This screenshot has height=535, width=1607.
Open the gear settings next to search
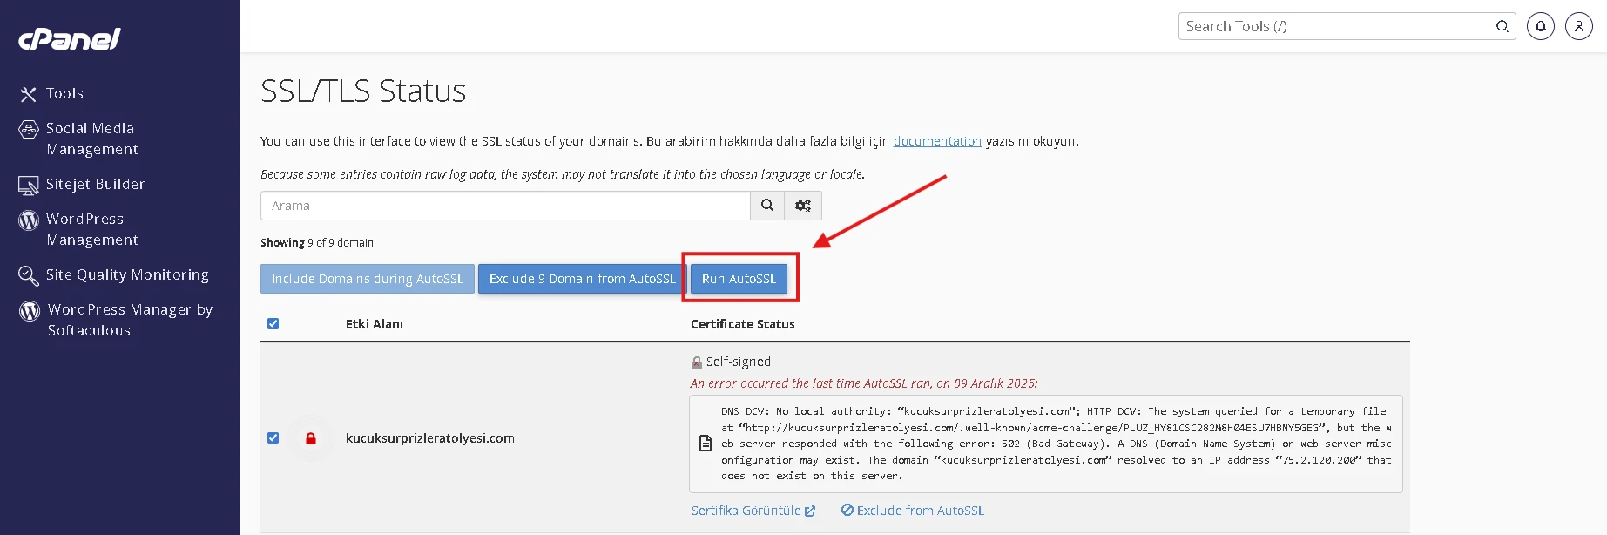pyautogui.click(x=803, y=206)
